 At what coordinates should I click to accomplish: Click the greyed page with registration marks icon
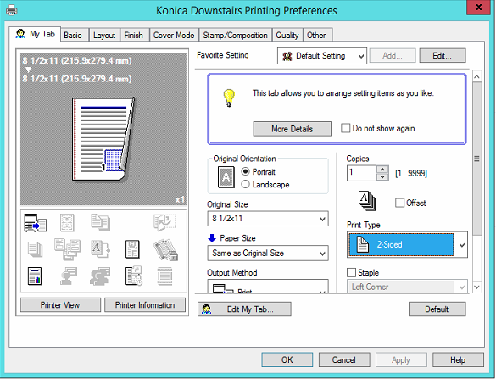(x=67, y=222)
